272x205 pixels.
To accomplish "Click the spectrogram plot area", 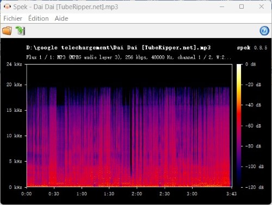I will pos(129,125).
